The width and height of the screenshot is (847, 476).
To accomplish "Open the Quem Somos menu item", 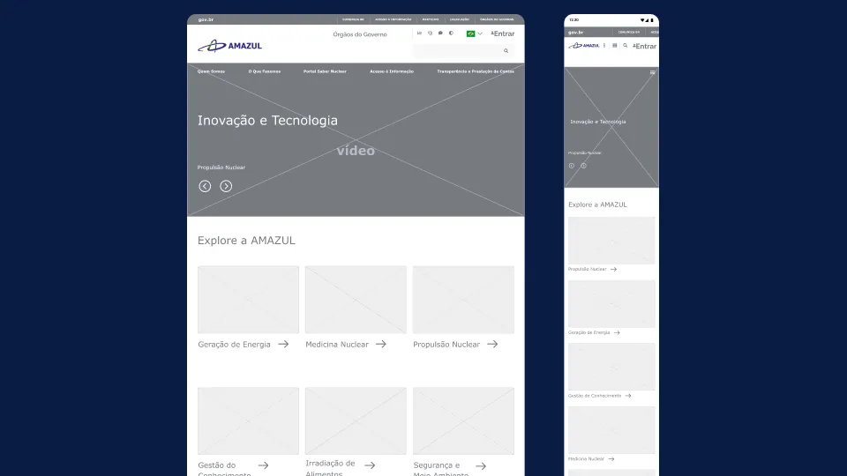I will [211, 71].
